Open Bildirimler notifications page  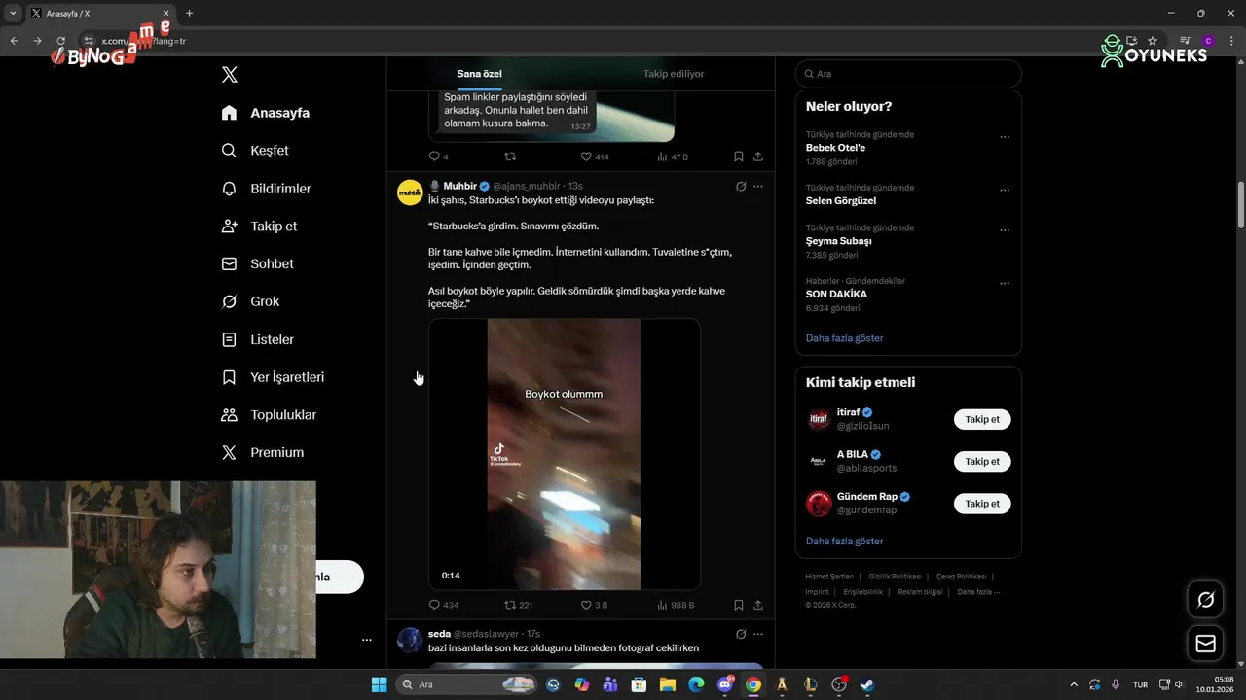[x=266, y=189]
